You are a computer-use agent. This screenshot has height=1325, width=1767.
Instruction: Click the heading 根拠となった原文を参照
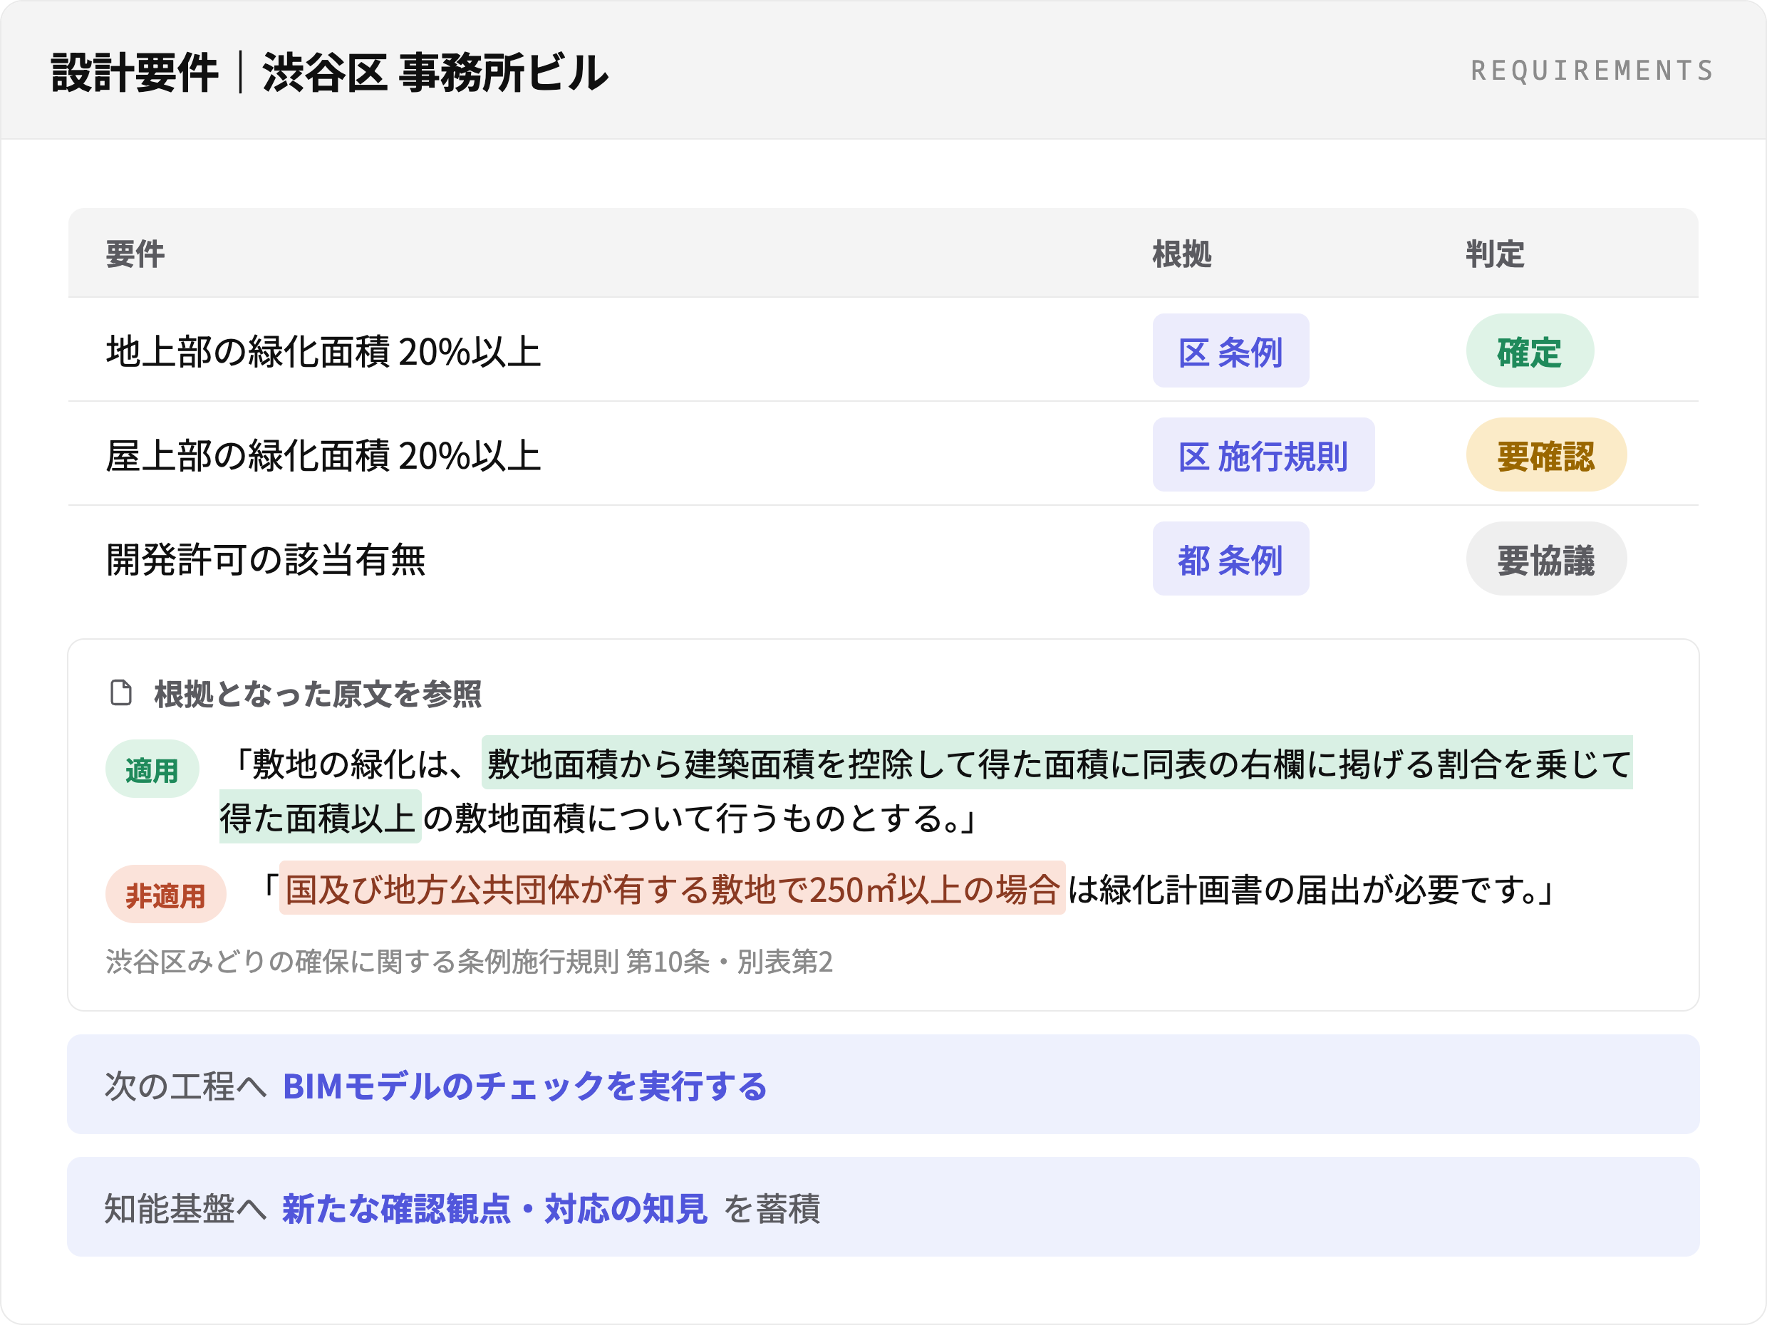point(317,693)
